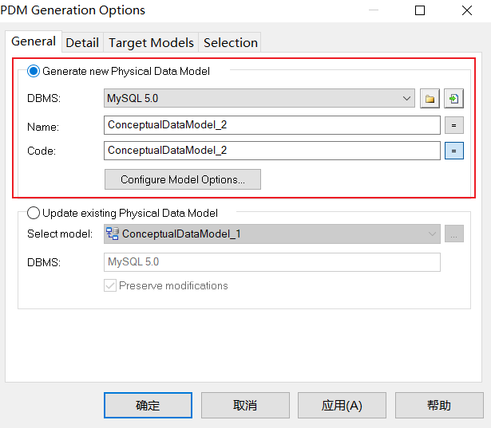Screen dimensions: 491x428
Task: Close the PDM Generation Options dialog
Action: [x=466, y=10]
